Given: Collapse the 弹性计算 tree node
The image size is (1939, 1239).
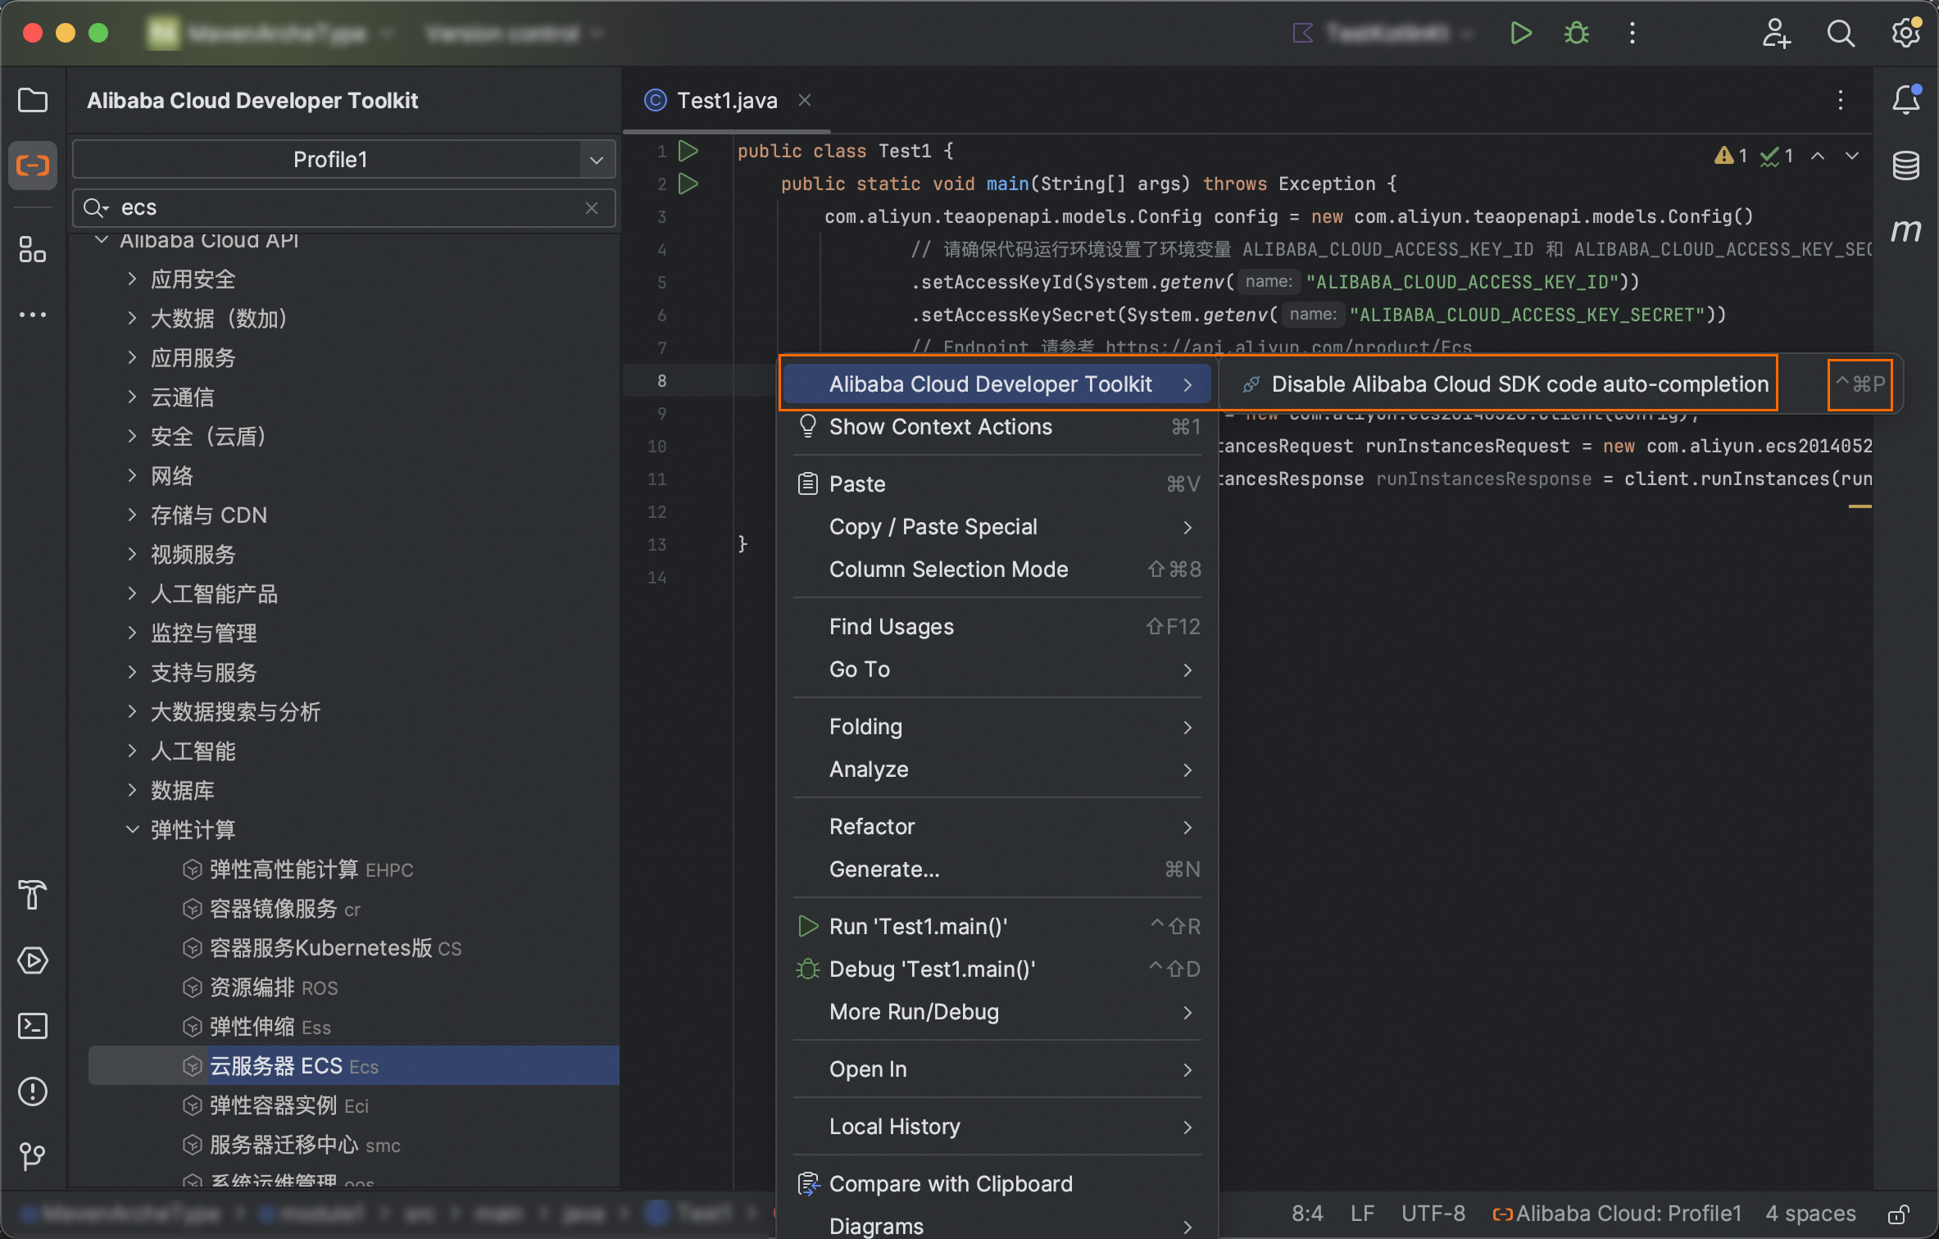Looking at the screenshot, I should click(x=132, y=830).
